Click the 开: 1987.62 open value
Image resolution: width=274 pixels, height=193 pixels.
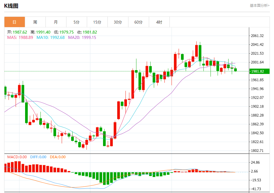tap(17, 32)
